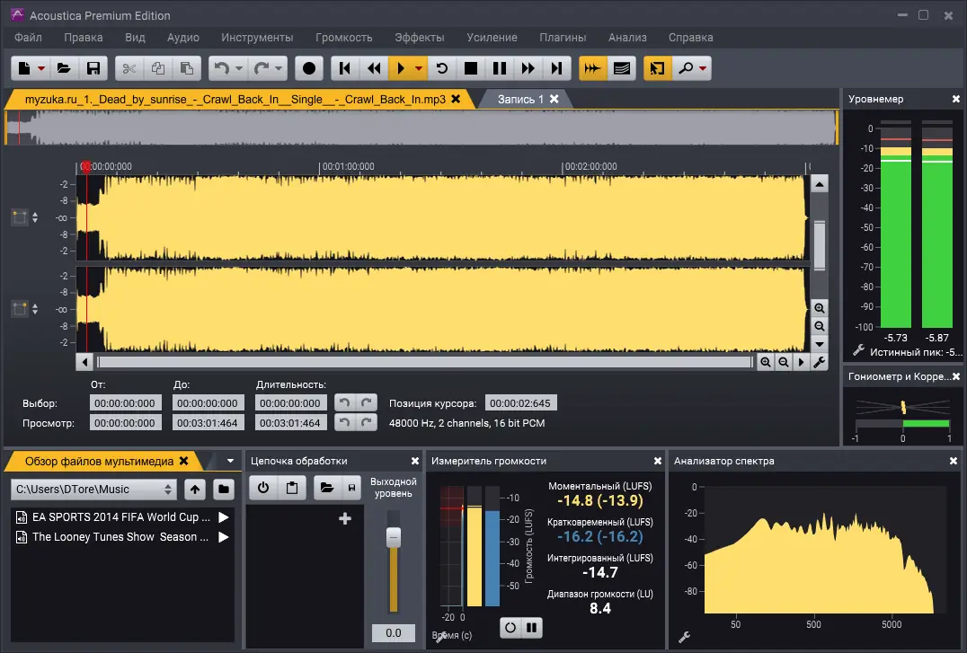Open the Правка menu

84,38
